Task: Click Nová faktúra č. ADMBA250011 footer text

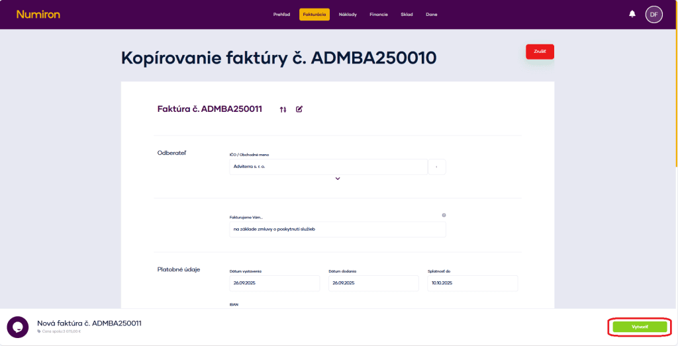Action: pos(89,323)
